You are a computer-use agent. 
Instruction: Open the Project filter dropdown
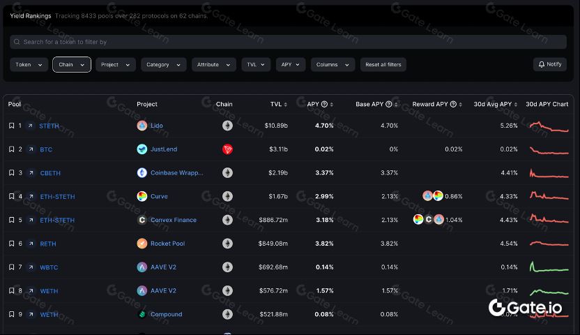pyautogui.click(x=116, y=64)
